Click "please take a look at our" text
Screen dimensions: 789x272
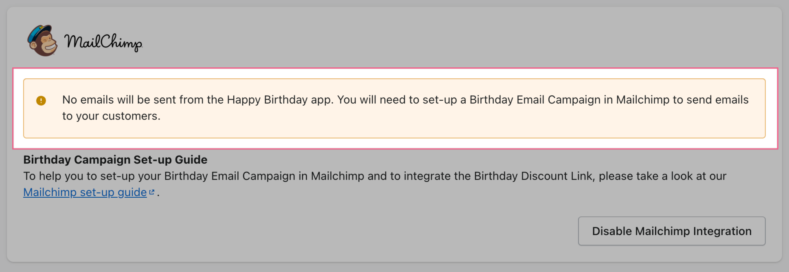coord(662,176)
